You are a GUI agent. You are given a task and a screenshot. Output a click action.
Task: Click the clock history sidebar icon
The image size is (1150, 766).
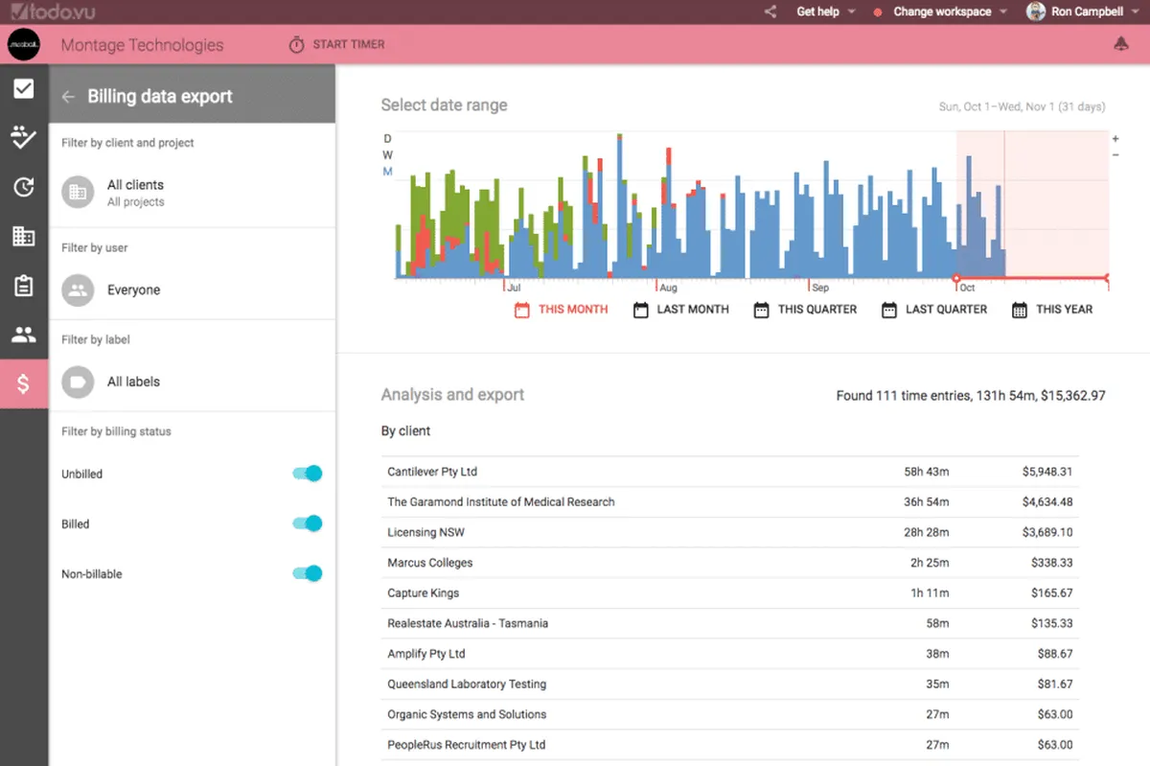(x=24, y=187)
